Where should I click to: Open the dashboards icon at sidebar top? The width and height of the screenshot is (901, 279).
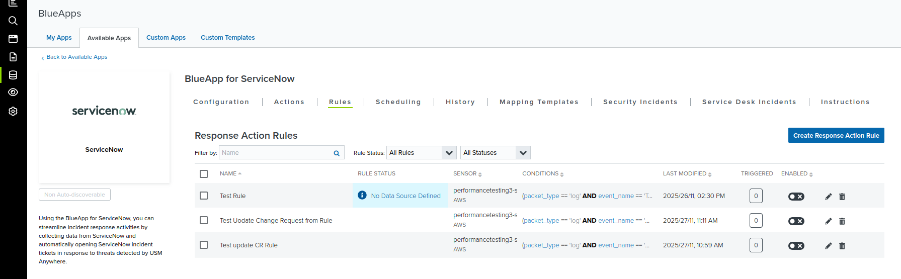pyautogui.click(x=13, y=3)
